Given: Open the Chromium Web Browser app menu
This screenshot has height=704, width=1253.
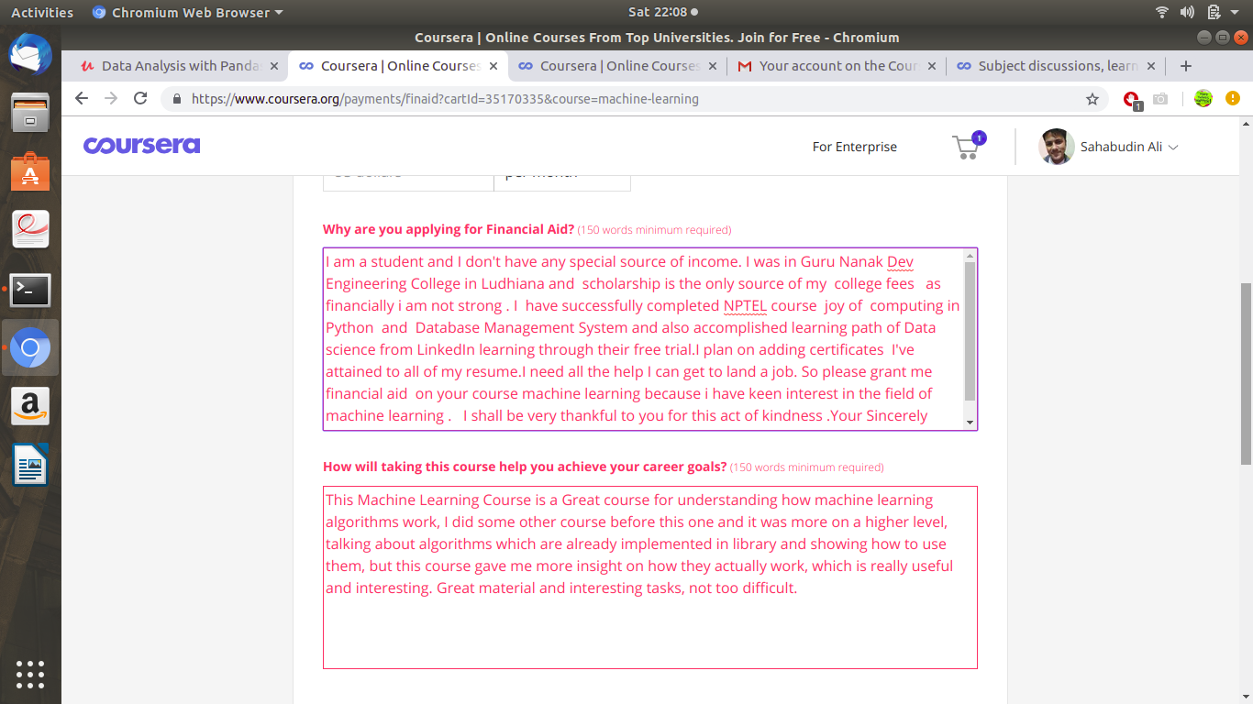Looking at the screenshot, I should coord(188,12).
